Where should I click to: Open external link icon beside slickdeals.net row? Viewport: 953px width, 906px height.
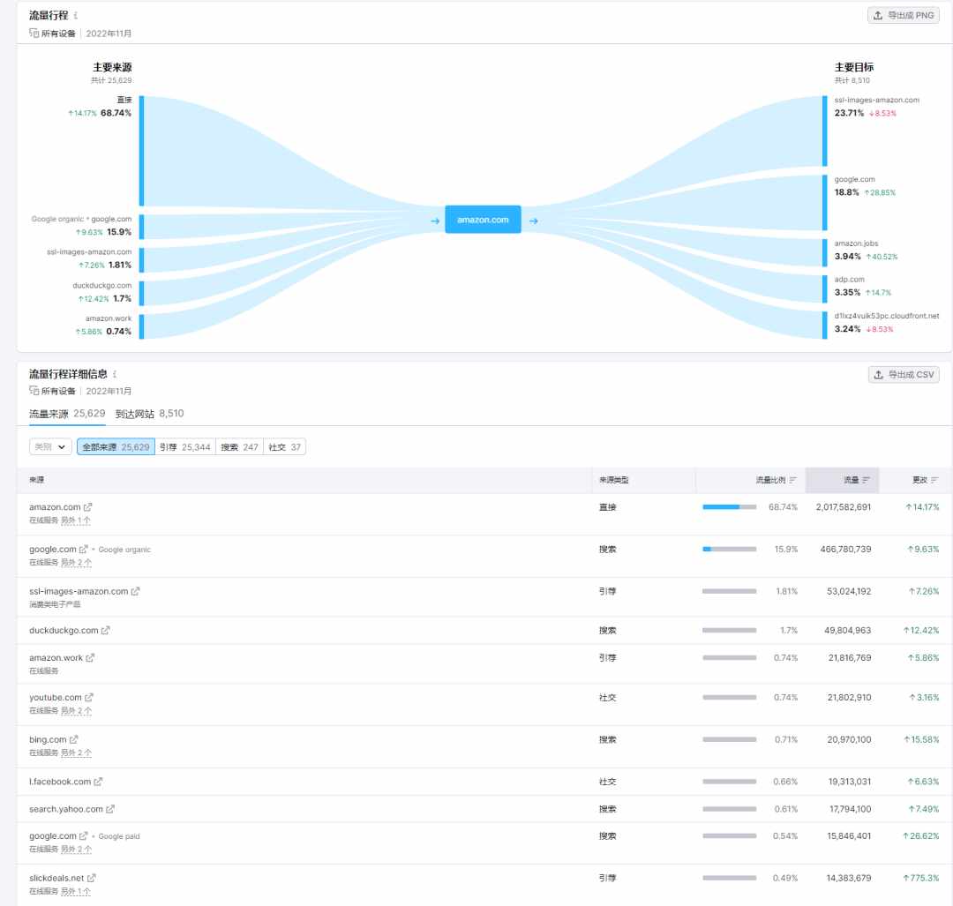(x=91, y=878)
